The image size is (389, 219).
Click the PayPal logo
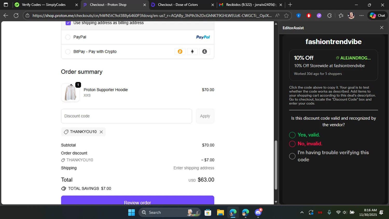tap(203, 37)
